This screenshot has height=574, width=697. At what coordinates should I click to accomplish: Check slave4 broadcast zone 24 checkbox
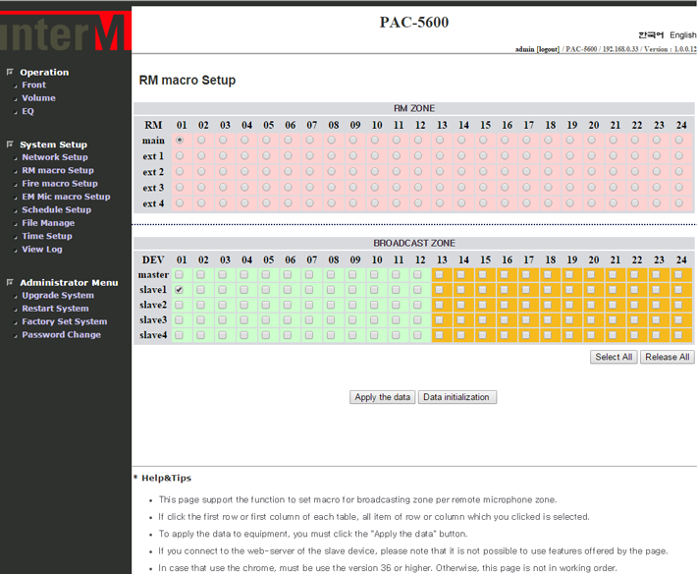click(x=678, y=335)
